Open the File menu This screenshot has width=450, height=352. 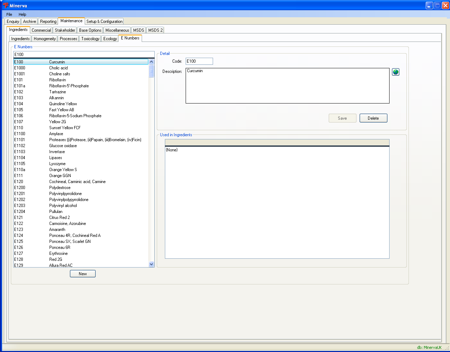click(9, 14)
